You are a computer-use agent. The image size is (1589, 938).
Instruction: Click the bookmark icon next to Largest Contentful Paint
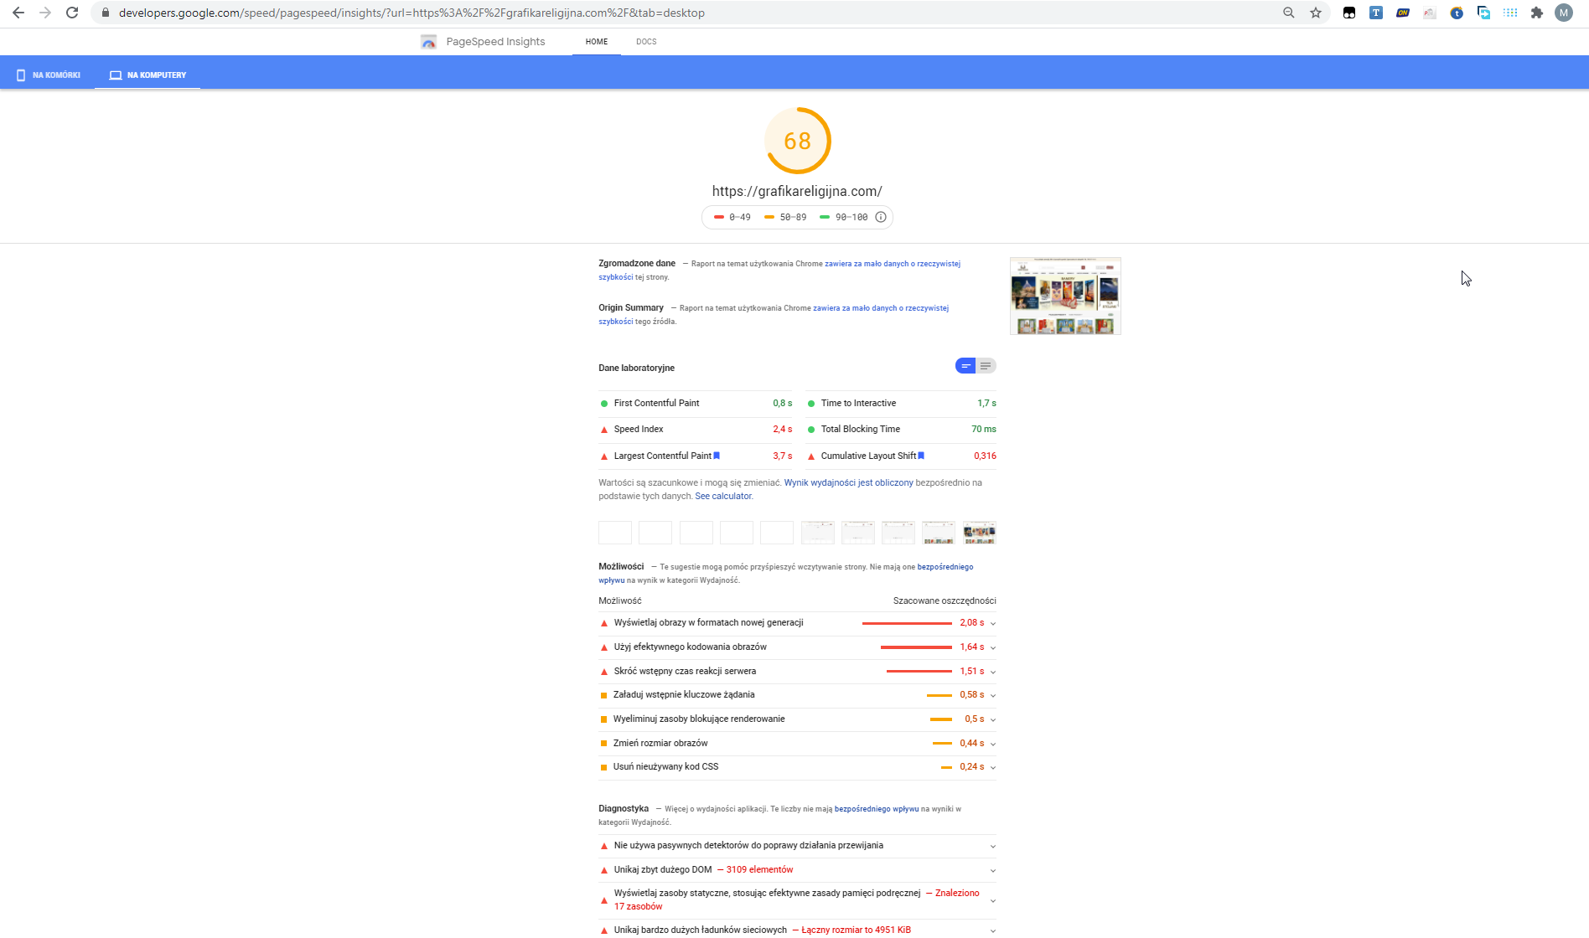(717, 456)
